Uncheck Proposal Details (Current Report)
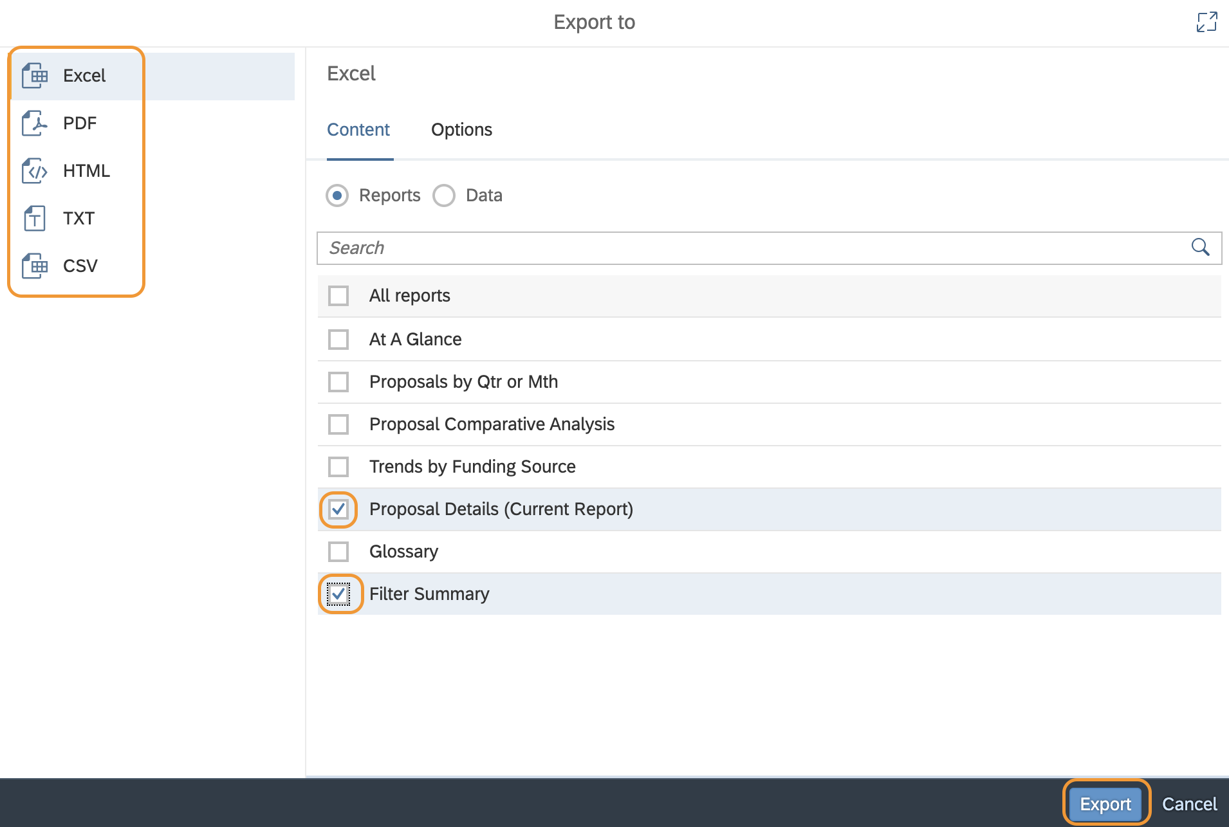The height and width of the screenshot is (827, 1229). tap(338, 509)
